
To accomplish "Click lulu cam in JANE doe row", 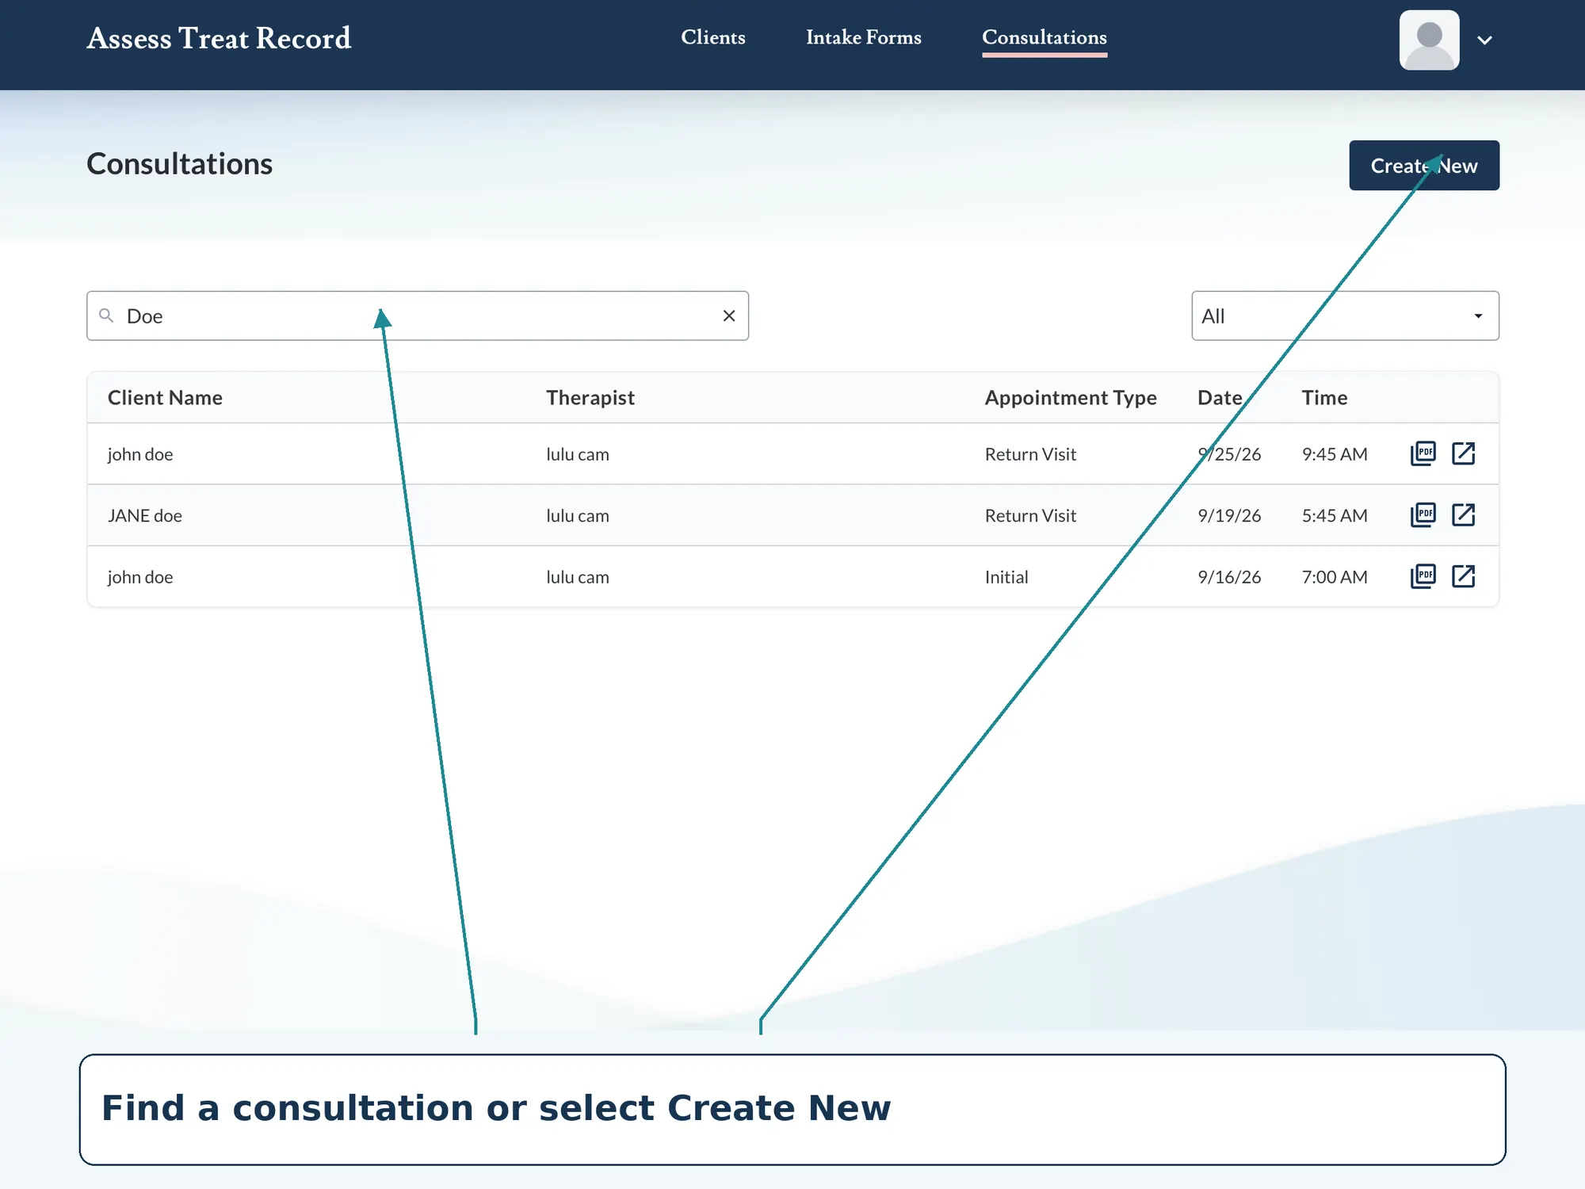I will pyautogui.click(x=578, y=515).
